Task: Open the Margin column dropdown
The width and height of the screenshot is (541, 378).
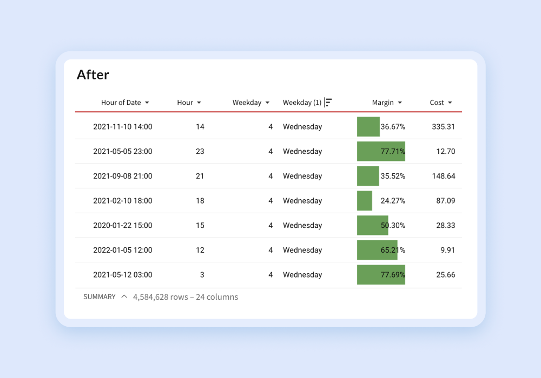Action: coord(400,103)
